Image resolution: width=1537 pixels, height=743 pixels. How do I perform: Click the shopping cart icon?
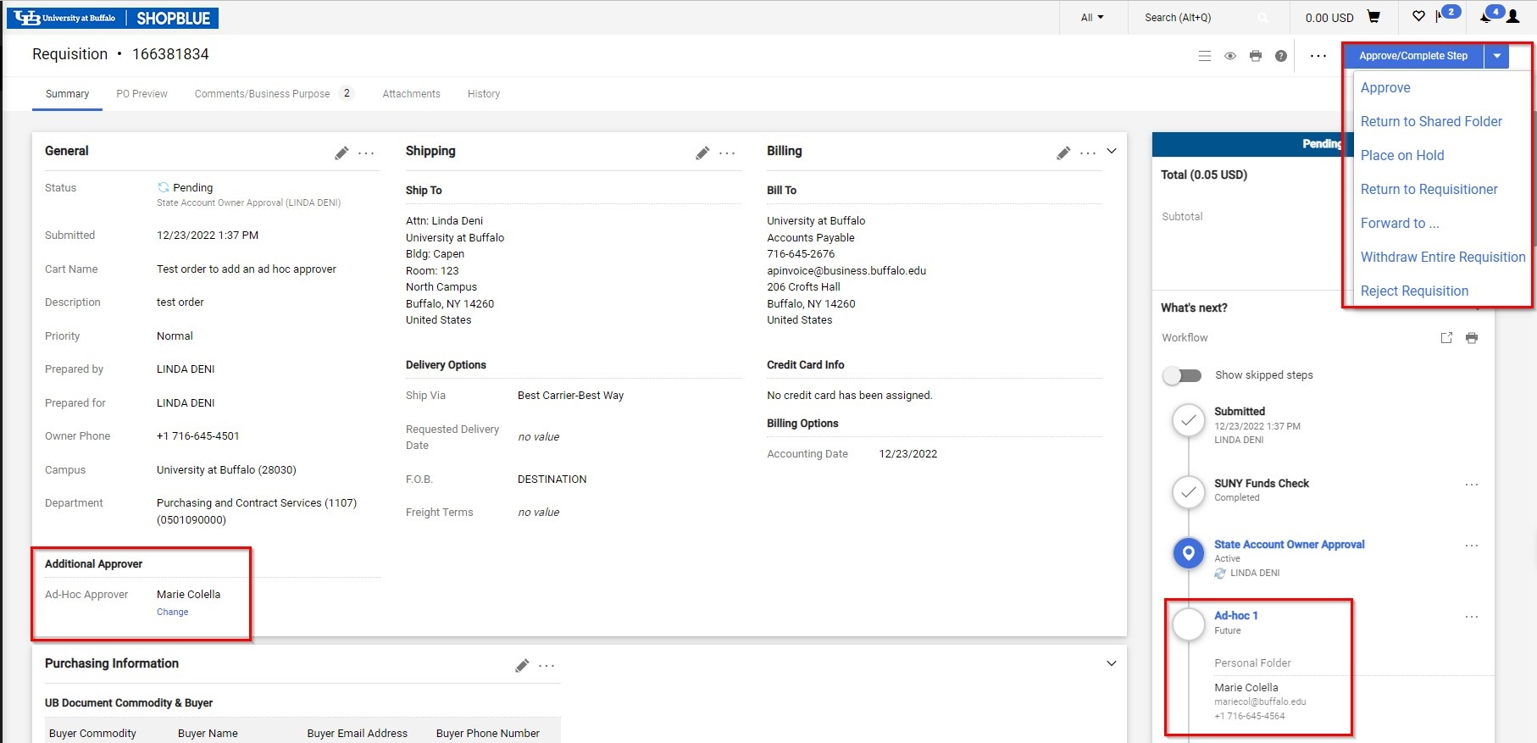[1373, 17]
